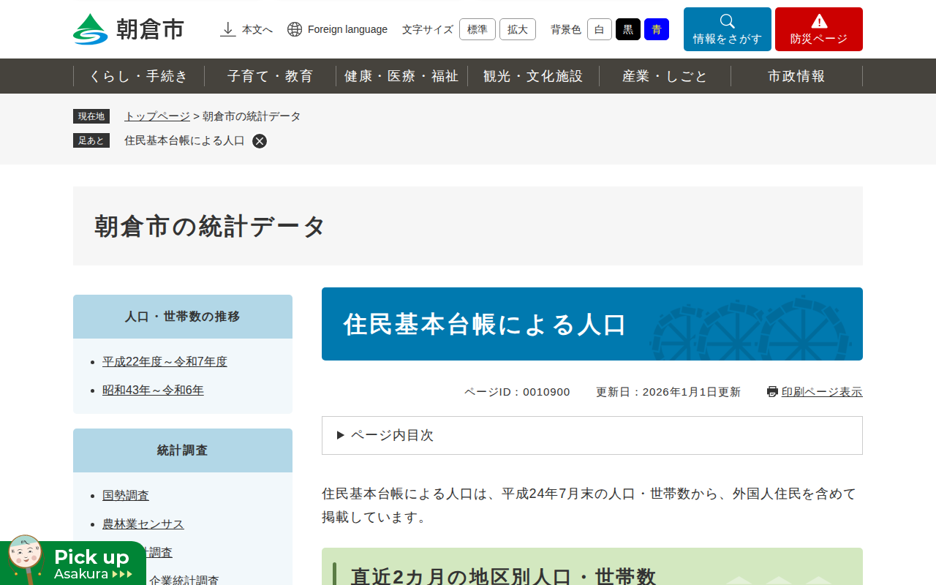Switch background color to white (白)
Viewport: 936px width, 585px height.
pos(599,29)
